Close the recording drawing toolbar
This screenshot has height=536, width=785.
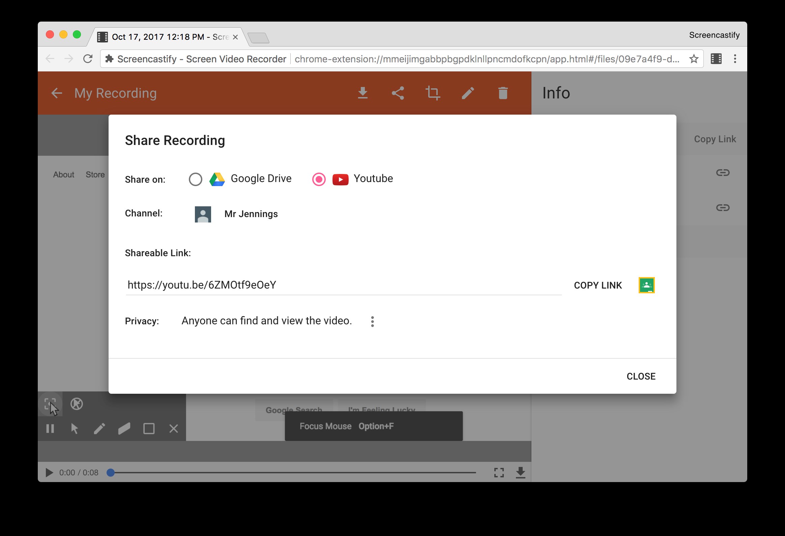pos(174,428)
